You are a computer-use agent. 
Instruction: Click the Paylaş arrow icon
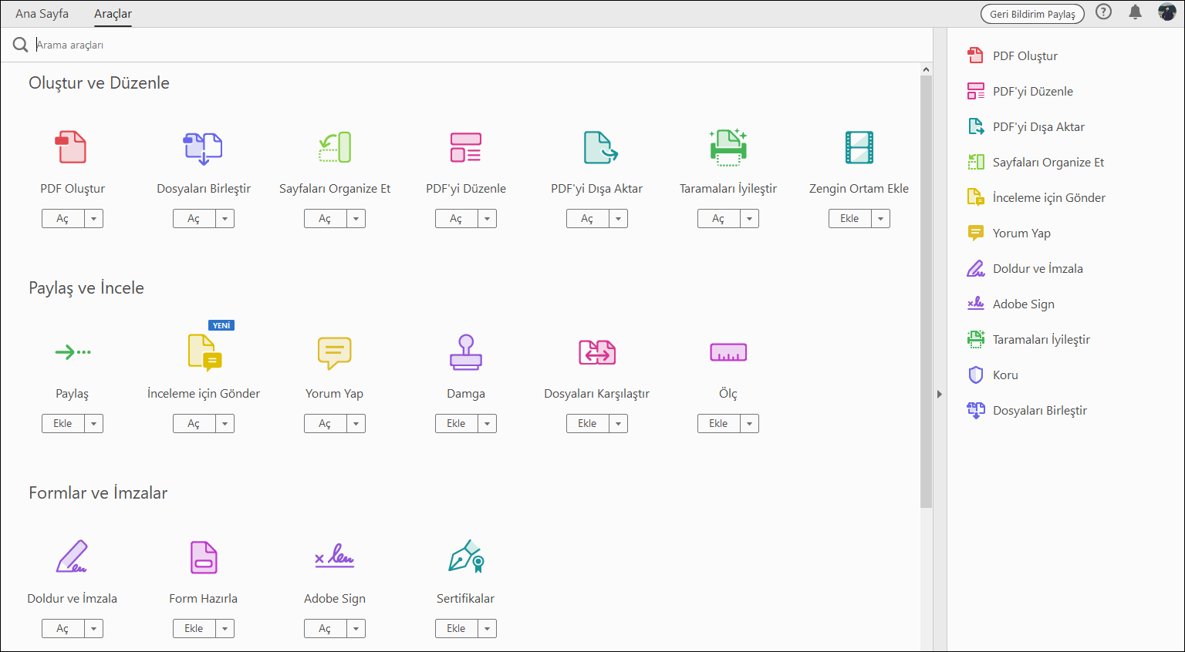pyautogui.click(x=73, y=352)
